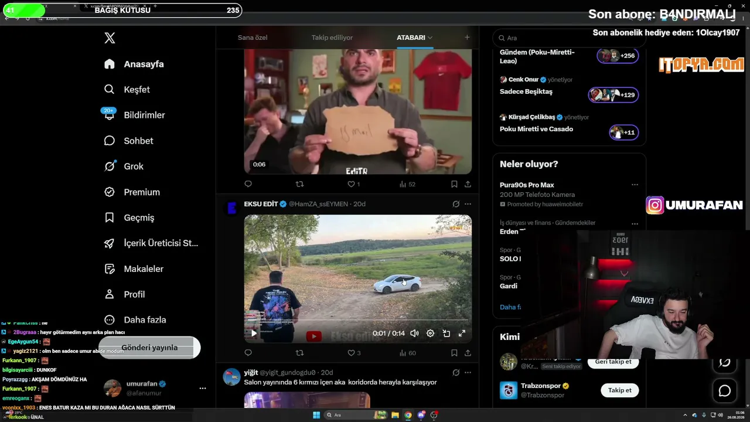Click the Grok icon on EKSU EDİT post
Screen dimensions: 750x422
[x=456, y=204]
